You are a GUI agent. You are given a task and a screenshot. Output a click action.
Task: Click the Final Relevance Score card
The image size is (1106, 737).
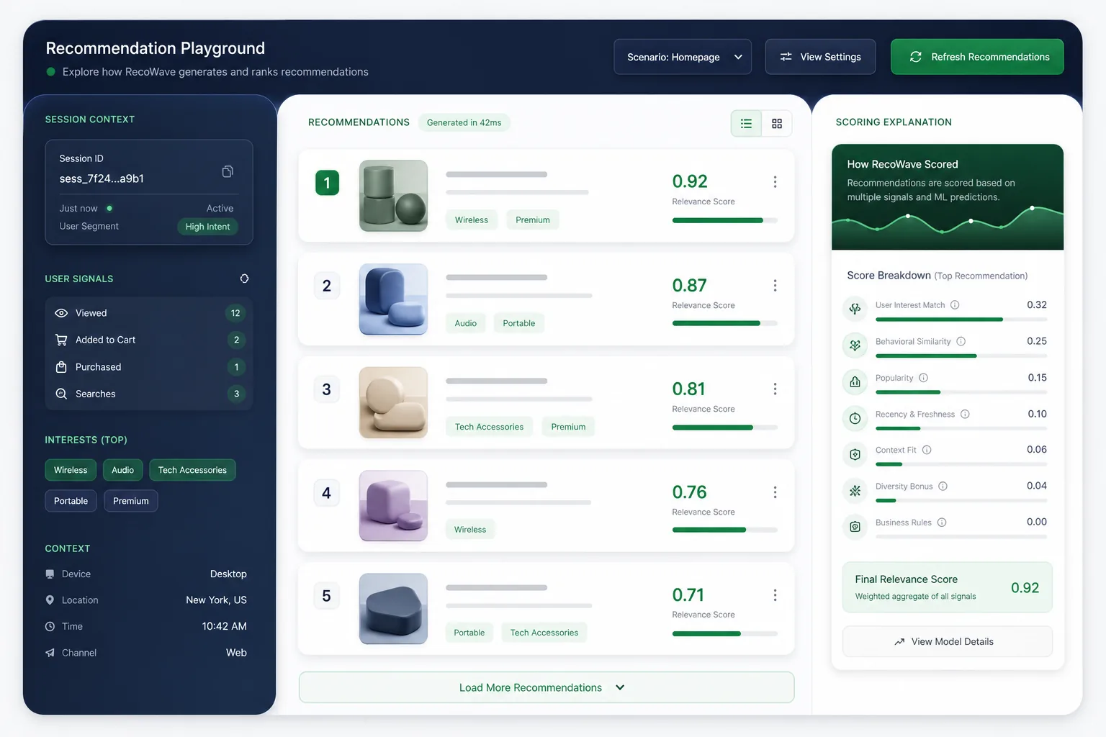947,587
